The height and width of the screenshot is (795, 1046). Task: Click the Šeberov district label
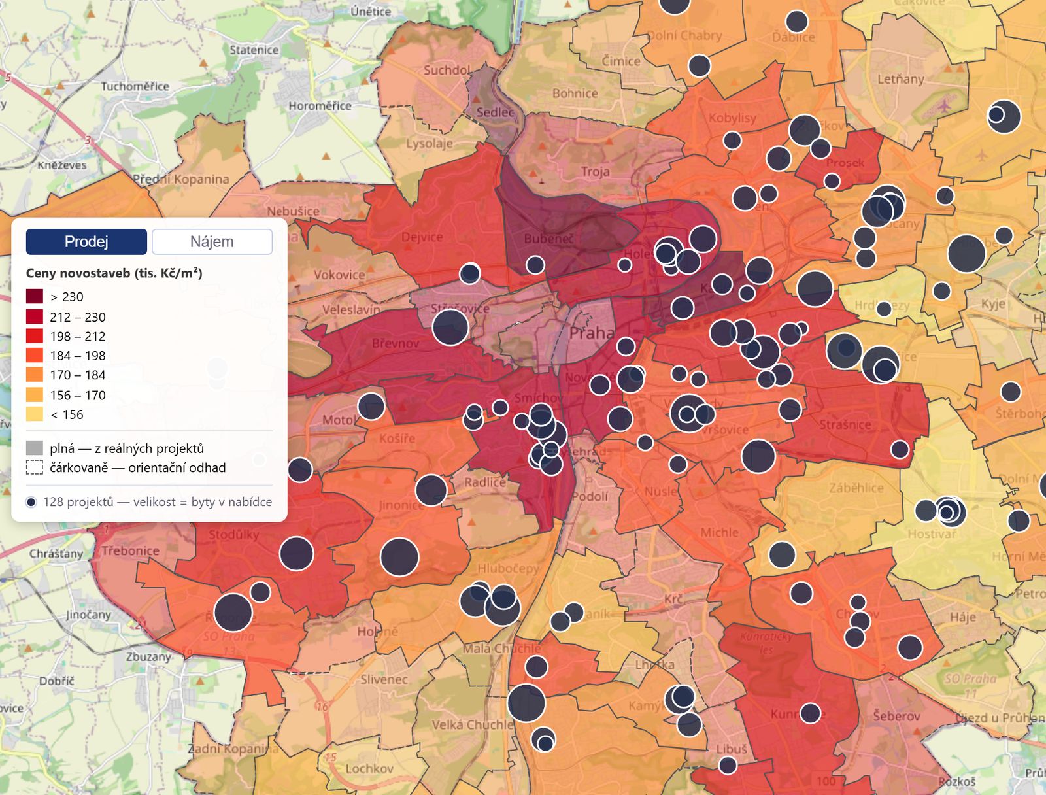coord(896,716)
